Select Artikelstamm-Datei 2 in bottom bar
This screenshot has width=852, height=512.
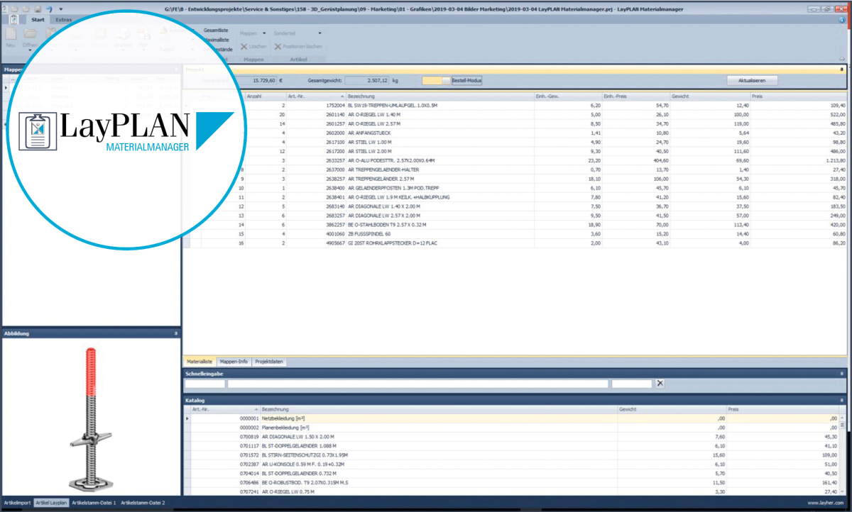(143, 503)
